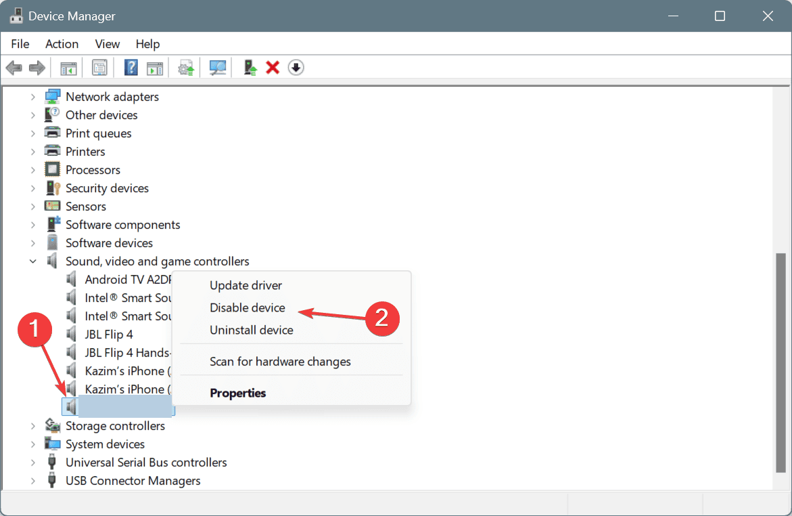
Task: Open the Action menu
Action: pos(62,44)
